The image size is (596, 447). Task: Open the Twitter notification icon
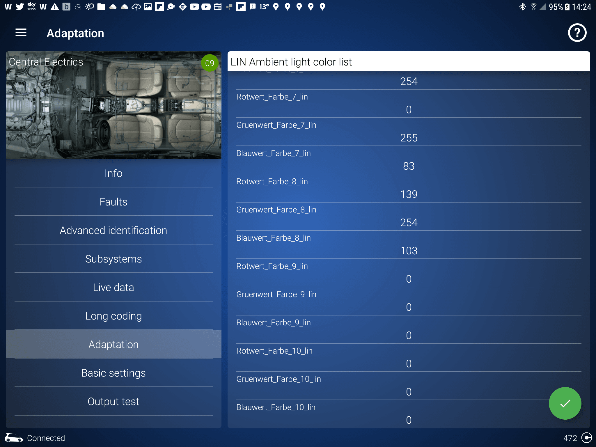click(19, 6)
